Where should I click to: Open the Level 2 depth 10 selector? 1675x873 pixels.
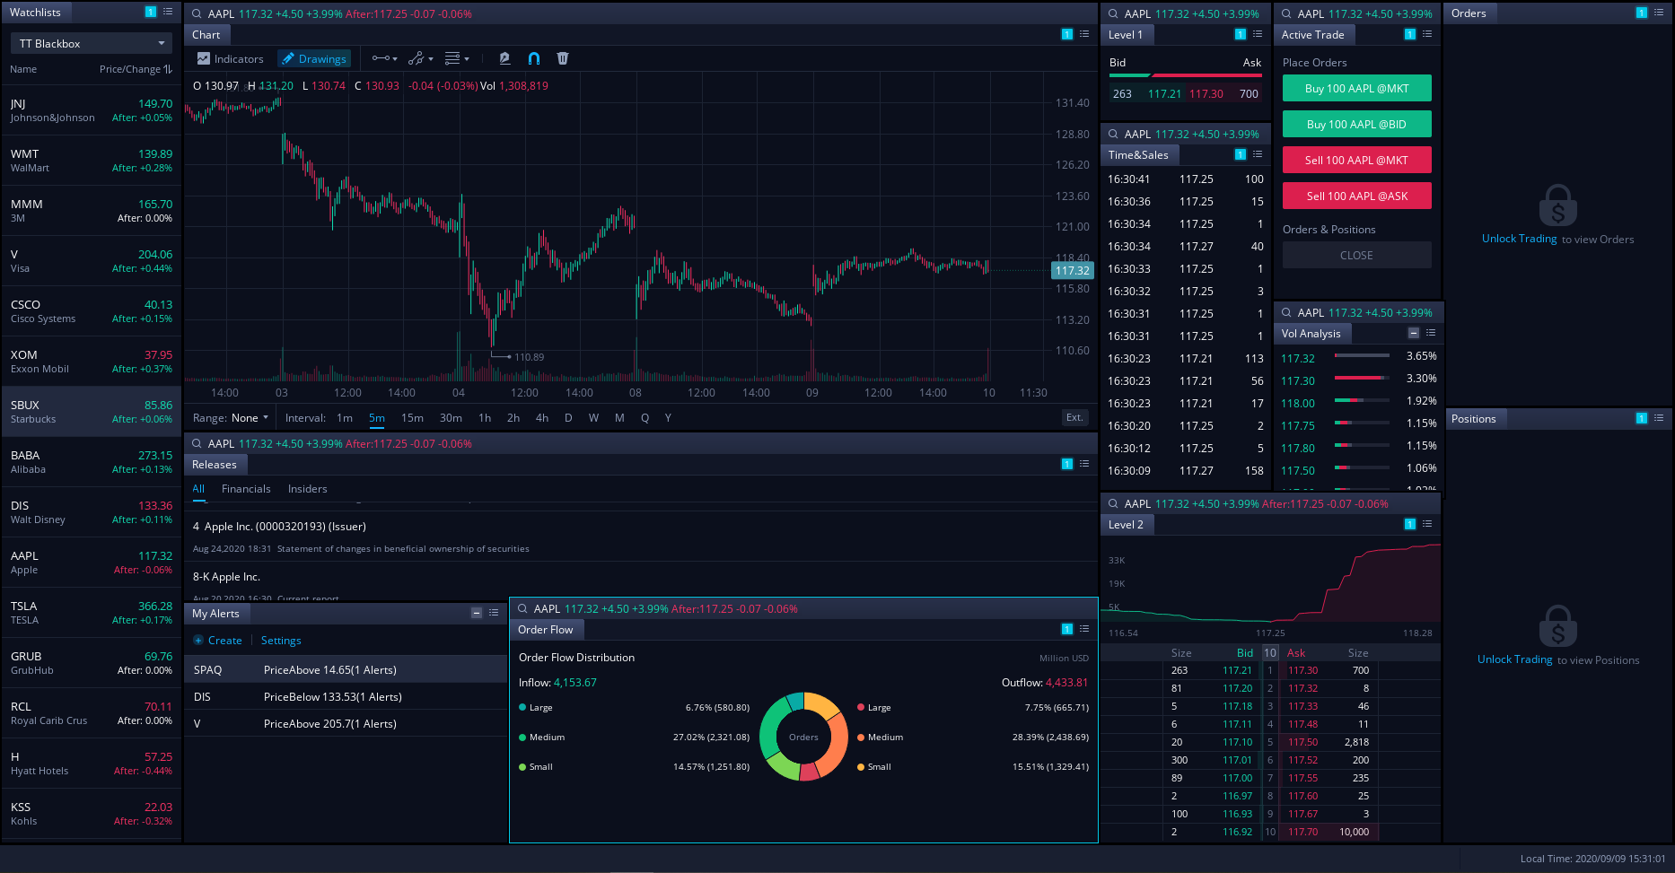click(1270, 653)
